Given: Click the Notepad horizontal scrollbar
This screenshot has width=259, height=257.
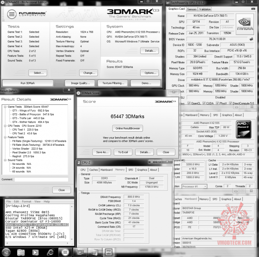Looking at the screenshot, I should [37, 243].
